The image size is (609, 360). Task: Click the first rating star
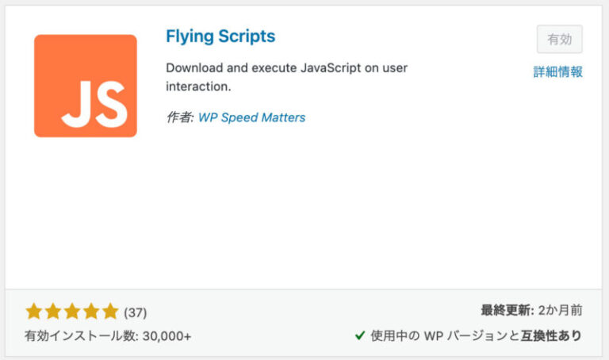33,311
